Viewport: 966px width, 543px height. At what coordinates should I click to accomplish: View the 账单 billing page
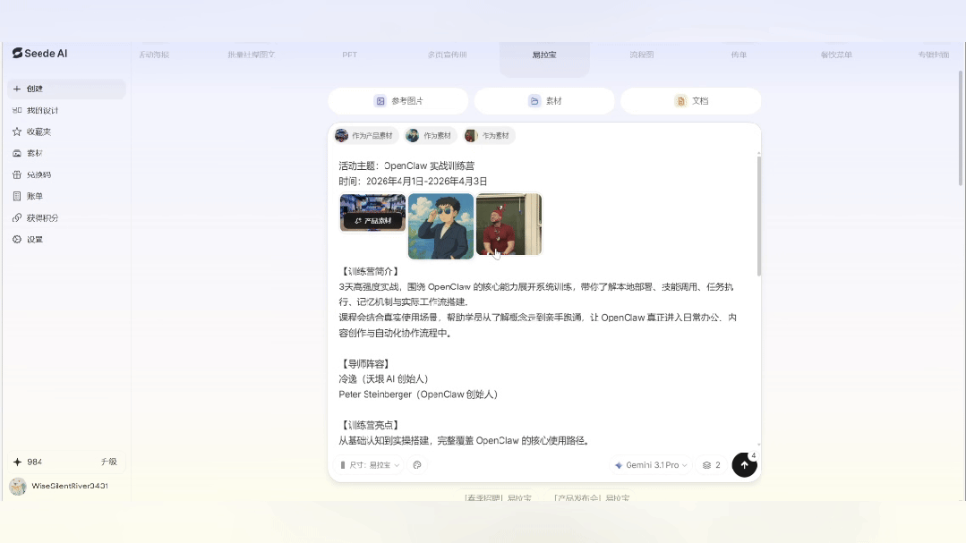[x=33, y=196]
